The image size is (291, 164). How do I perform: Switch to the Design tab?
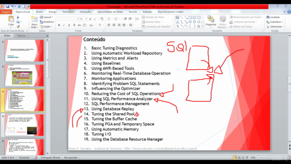click(53, 12)
